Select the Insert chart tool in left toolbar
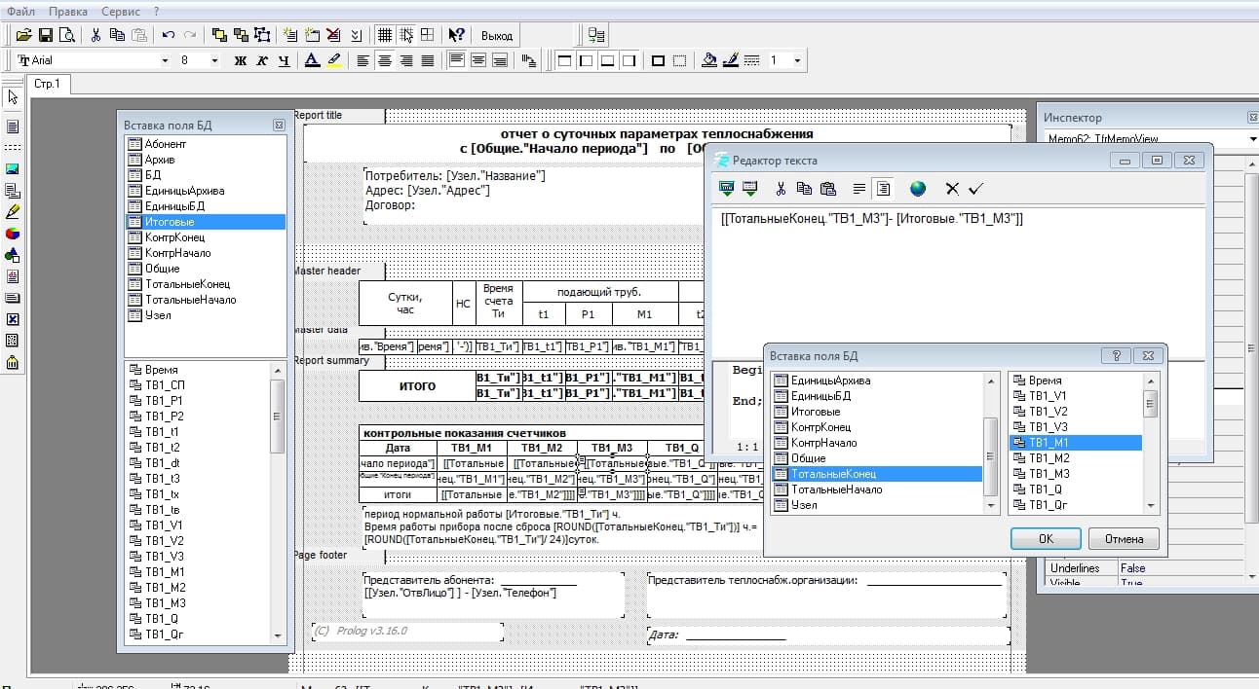The height and width of the screenshot is (689, 1259). (13, 234)
